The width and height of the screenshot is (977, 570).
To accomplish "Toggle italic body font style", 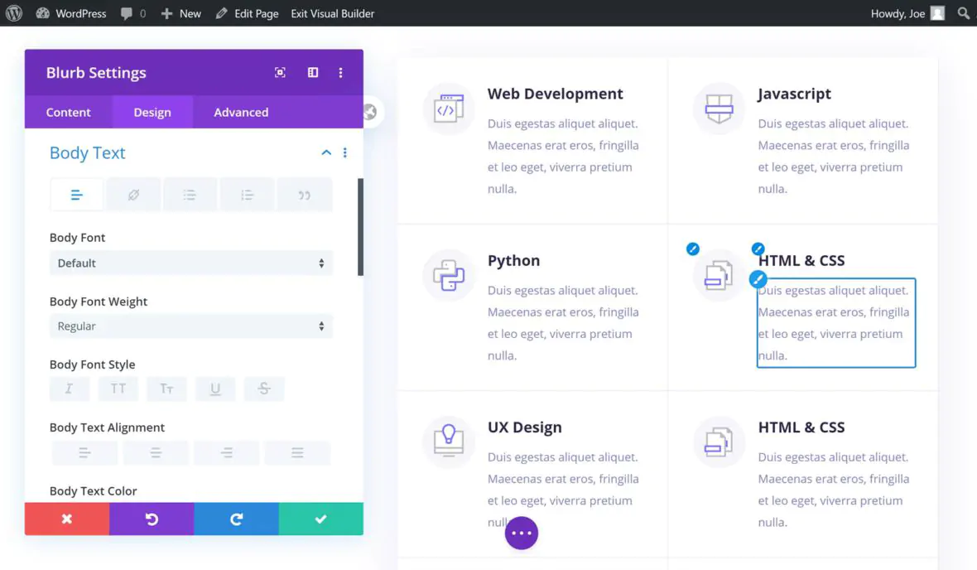I will (69, 389).
